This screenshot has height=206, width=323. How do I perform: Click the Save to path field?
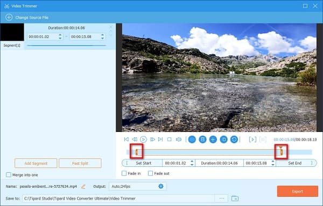(x=118, y=198)
